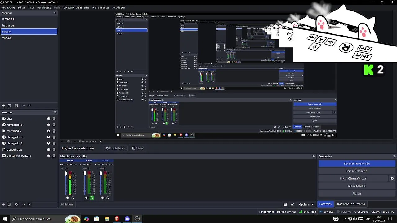Unlock the Navegador 3 source
The height and width of the screenshot is (223, 397).
54,143
